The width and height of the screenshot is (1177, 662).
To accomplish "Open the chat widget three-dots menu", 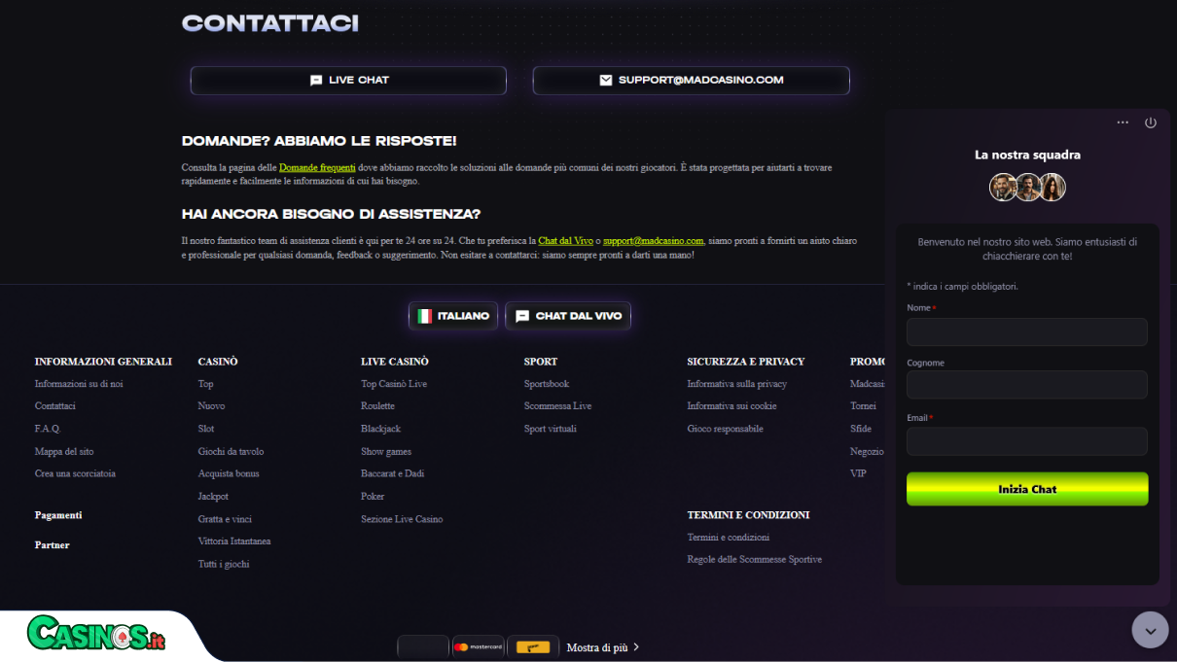I will click(x=1123, y=122).
